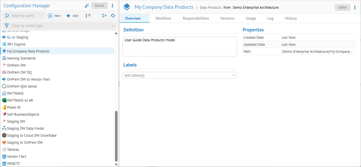Select Power BI in the model list
The image size is (361, 167).
point(14,107)
